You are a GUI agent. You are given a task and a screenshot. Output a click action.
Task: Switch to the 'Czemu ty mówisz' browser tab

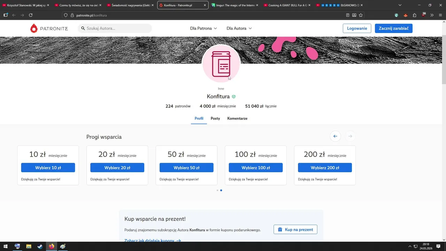[78, 5]
